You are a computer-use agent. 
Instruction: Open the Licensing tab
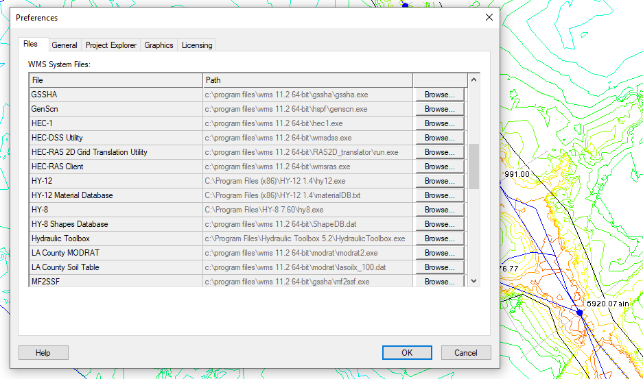pyautogui.click(x=197, y=45)
